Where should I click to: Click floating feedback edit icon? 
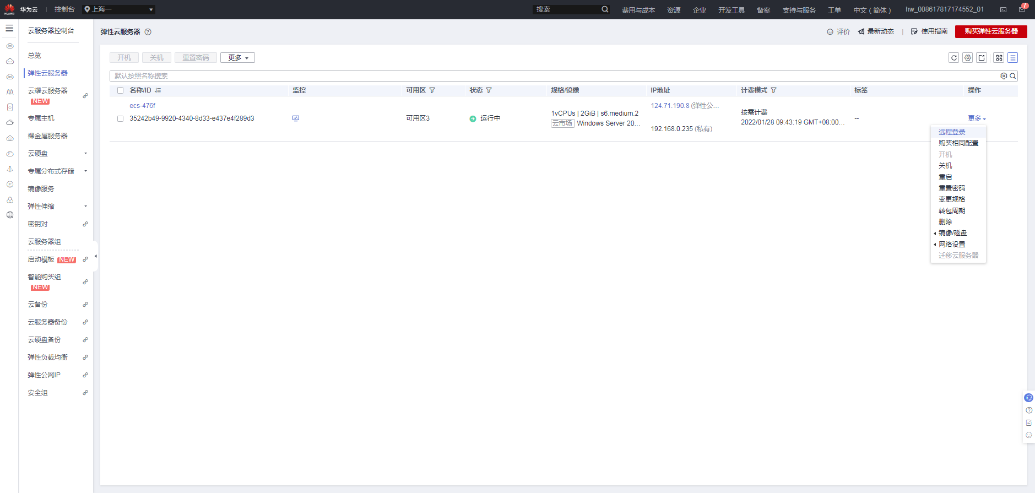(x=1029, y=423)
